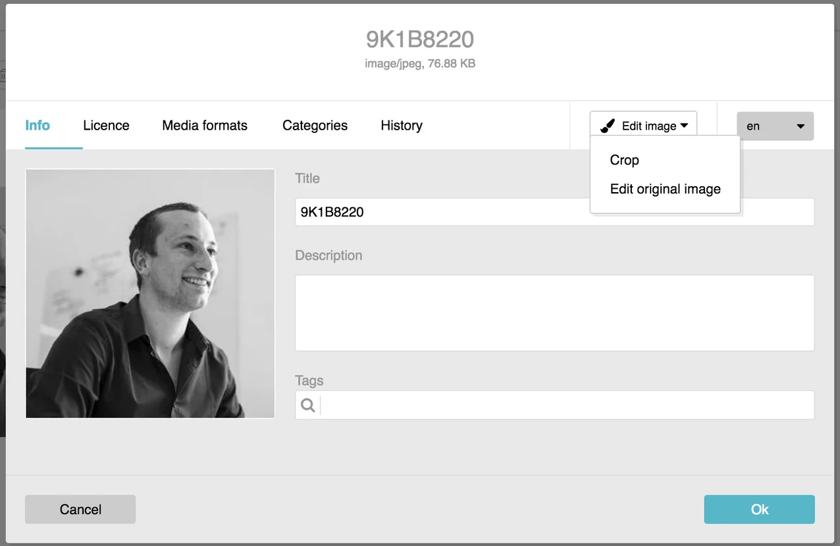Select Crop from the Edit image menu

click(624, 160)
